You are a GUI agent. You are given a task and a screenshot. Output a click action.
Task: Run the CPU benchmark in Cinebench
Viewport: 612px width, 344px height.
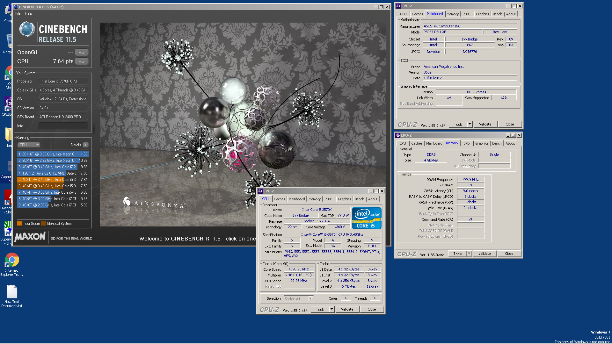coord(82,61)
